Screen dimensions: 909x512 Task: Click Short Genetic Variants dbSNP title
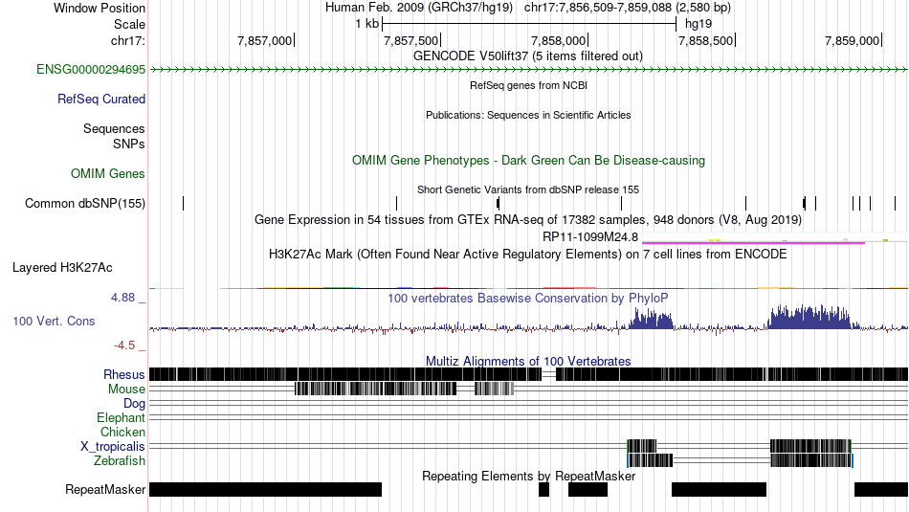[527, 189]
